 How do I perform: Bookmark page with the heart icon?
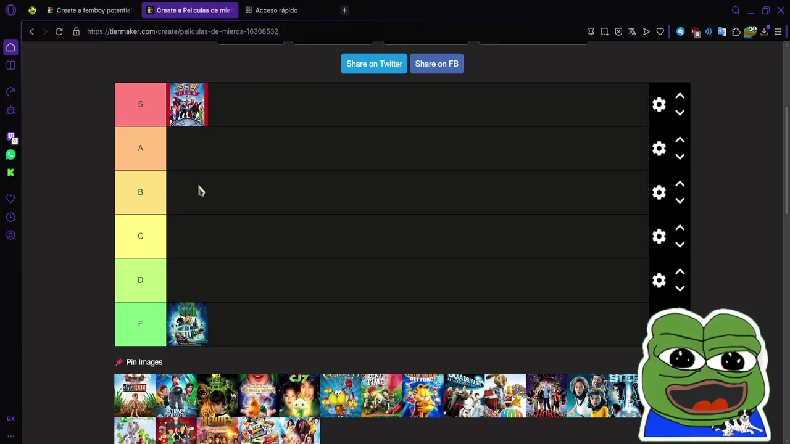(660, 31)
